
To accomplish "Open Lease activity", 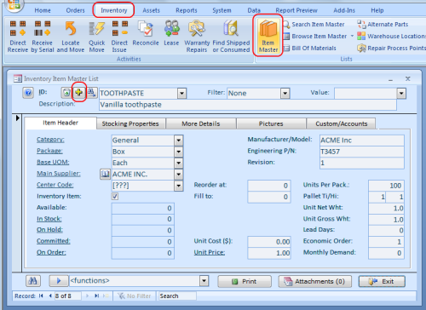I will [171, 33].
